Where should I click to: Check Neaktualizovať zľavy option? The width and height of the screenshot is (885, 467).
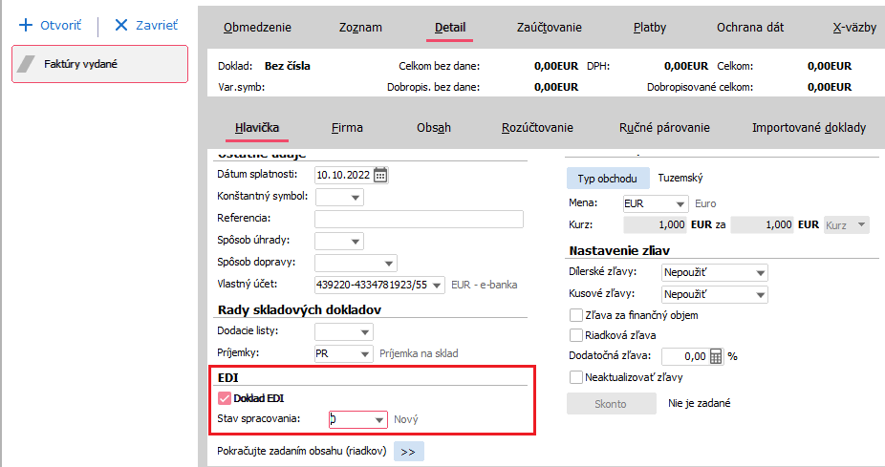[575, 377]
